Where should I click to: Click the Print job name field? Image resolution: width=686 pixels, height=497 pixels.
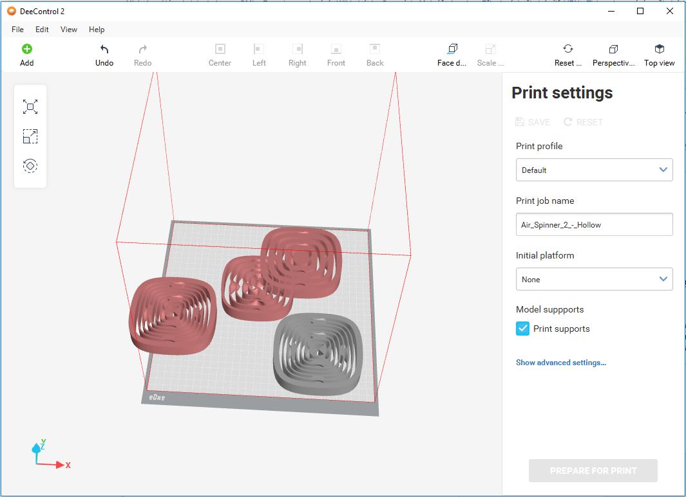click(594, 224)
